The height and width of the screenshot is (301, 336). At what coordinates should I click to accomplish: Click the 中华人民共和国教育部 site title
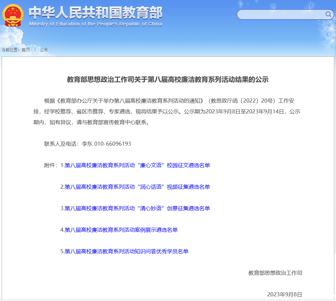tap(95, 13)
